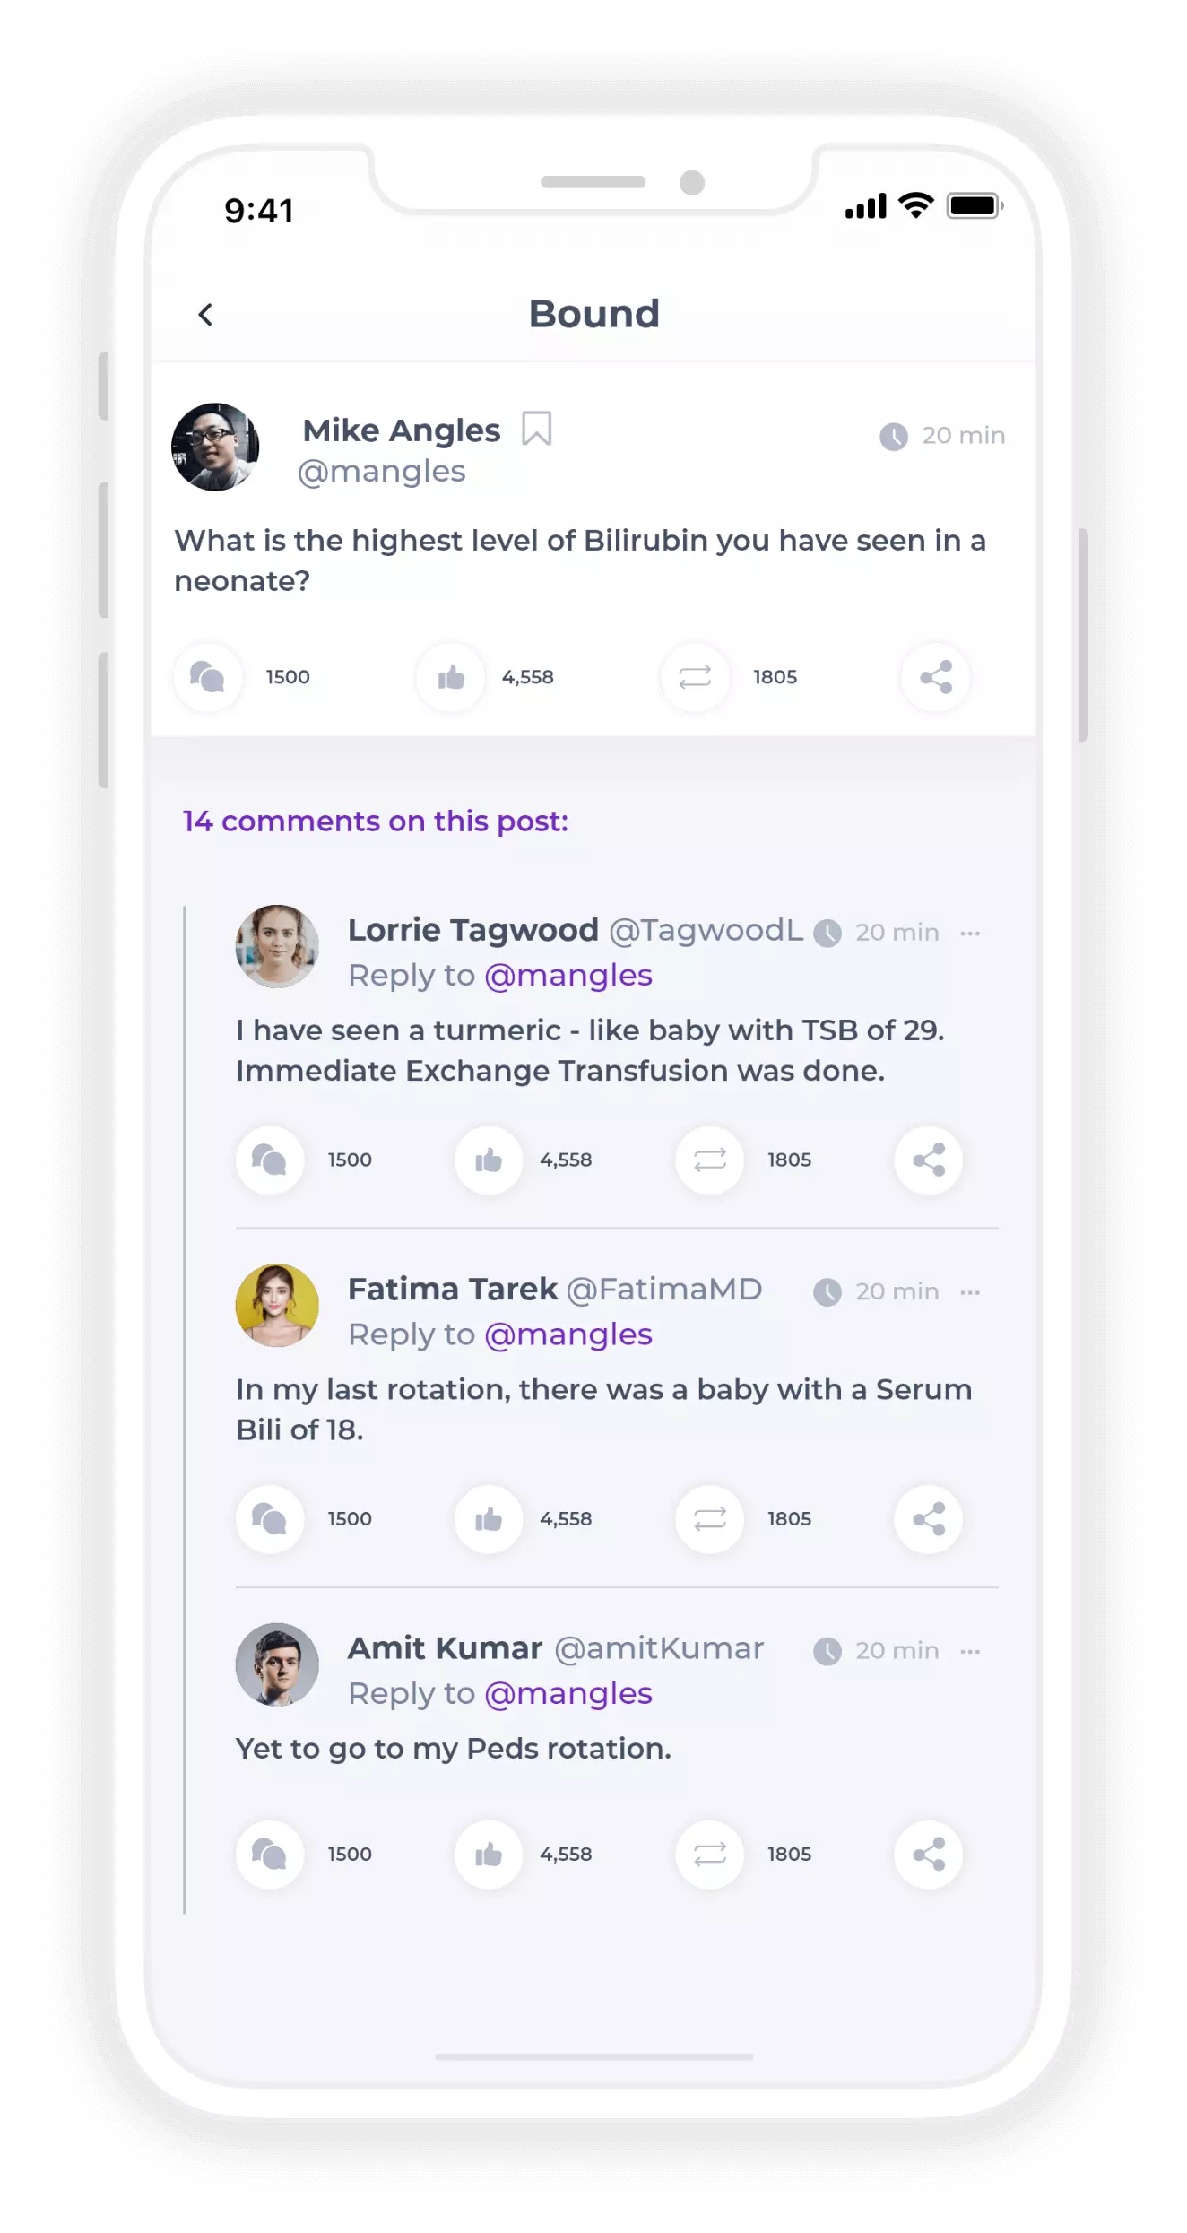The image size is (1187, 2233).
Task: Open Mike Angles' profile avatar
Action: (215, 447)
